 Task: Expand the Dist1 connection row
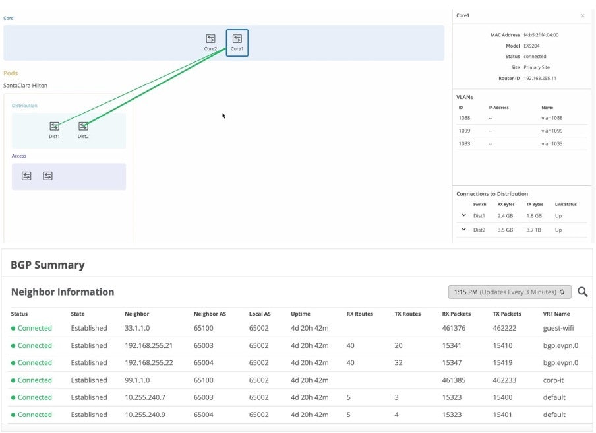pyautogui.click(x=463, y=215)
